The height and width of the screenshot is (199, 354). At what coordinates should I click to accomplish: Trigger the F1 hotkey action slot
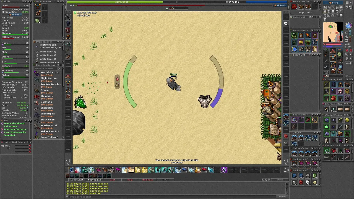click(x=72, y=170)
